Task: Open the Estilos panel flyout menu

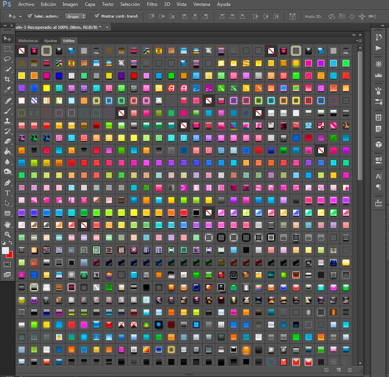Action: pos(360,40)
